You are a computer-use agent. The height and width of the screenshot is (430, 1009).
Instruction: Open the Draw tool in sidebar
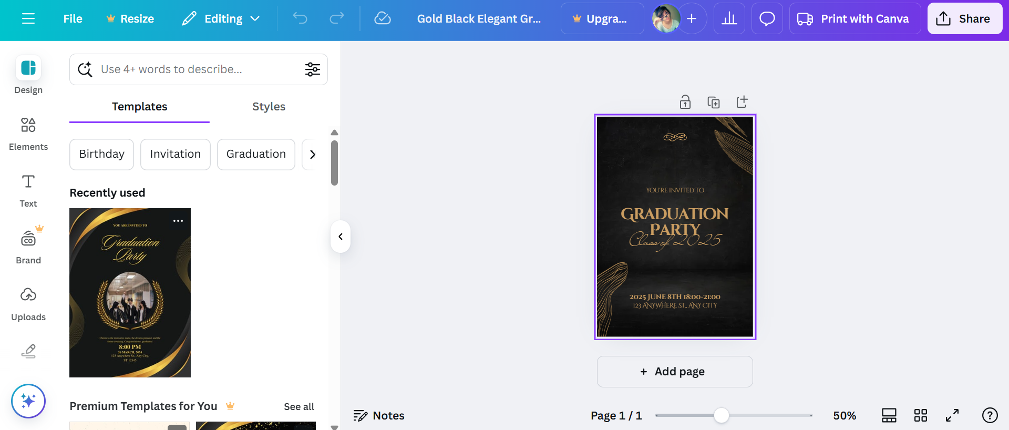(28, 351)
